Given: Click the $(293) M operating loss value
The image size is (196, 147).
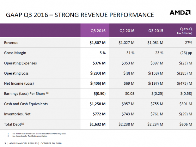Looking at the screenshot, I should click(100, 73).
